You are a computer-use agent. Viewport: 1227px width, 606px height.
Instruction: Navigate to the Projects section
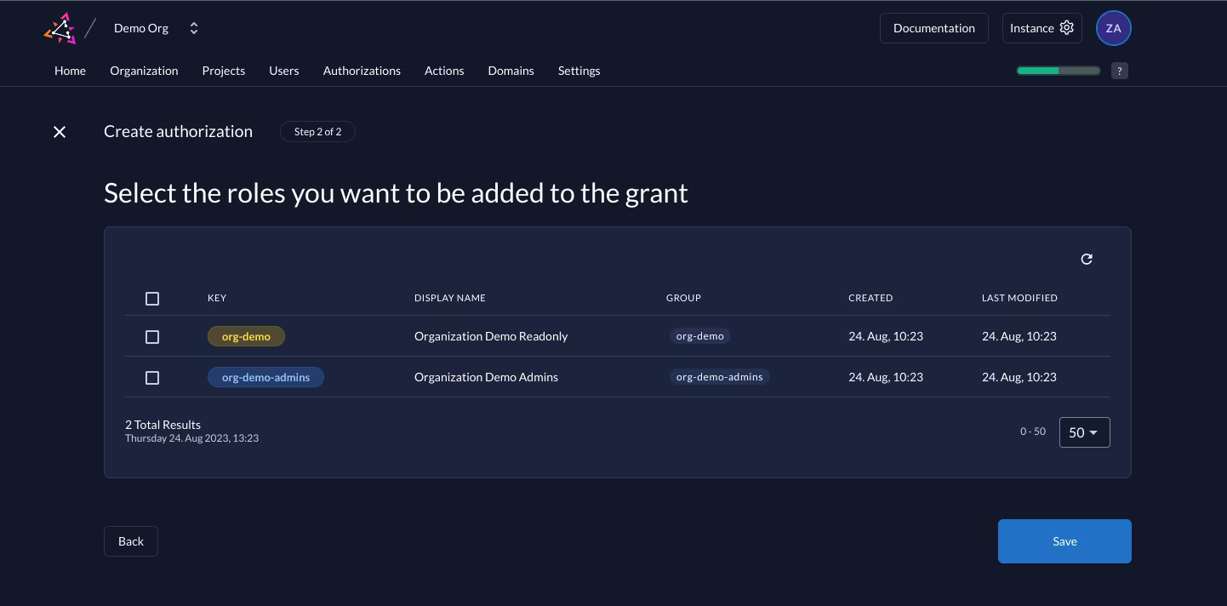coord(224,71)
